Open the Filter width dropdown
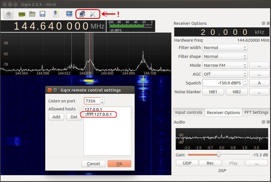271x182 pixels. [x=225, y=48]
